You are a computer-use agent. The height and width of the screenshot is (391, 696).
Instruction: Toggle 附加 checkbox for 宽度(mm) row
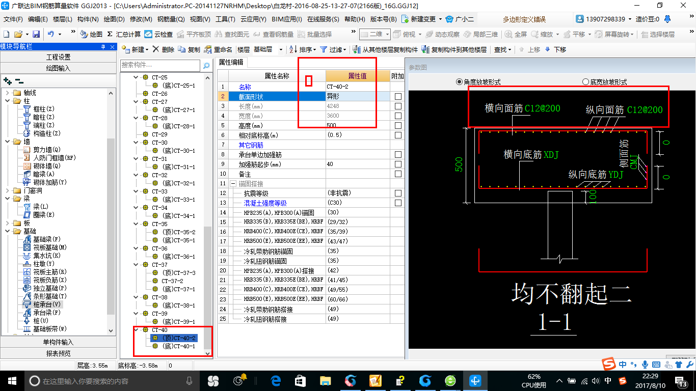398,116
